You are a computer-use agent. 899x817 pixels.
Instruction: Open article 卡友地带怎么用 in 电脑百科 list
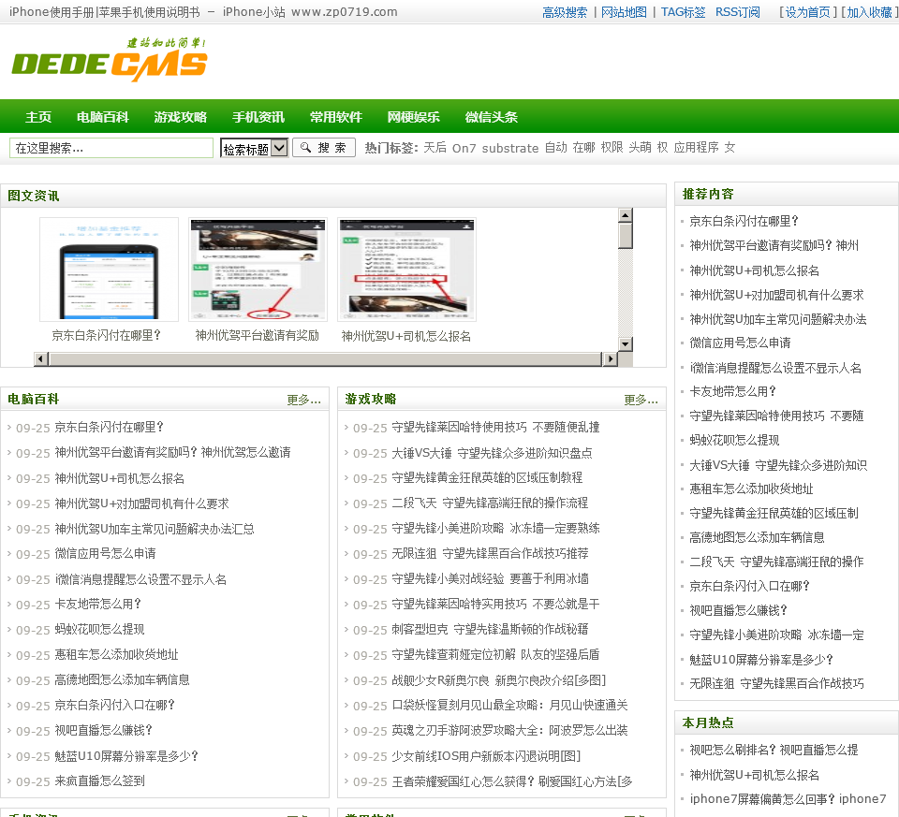click(98, 605)
